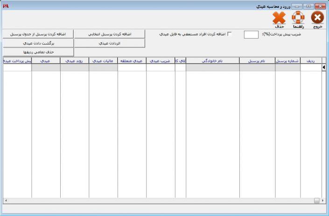
Task: Click the 'برگشت دادن عیدی' button
Action: (x=37, y=43)
